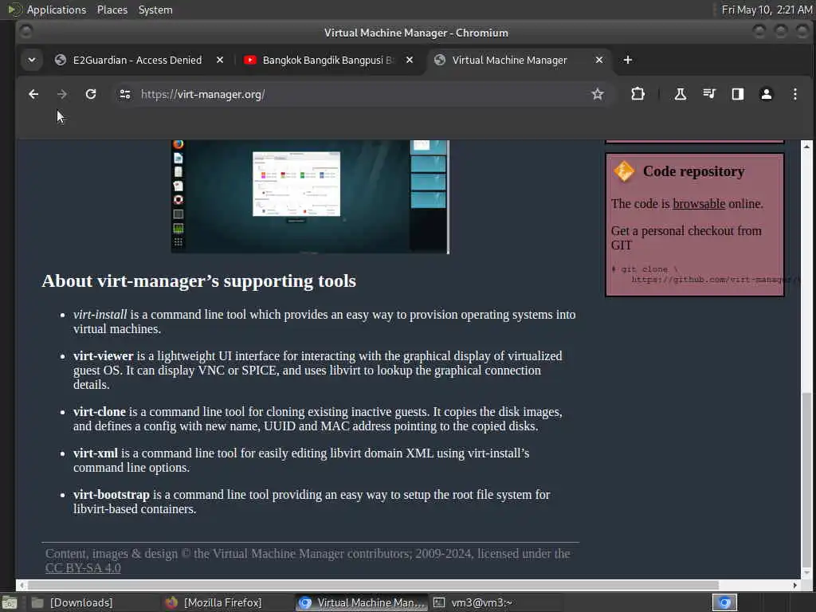
Task: Click scroll-left arrow on horizontal scrollbar
Action: pyautogui.click(x=22, y=585)
